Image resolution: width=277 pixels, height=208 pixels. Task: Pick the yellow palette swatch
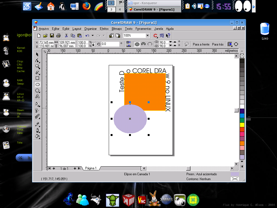(x=242, y=125)
